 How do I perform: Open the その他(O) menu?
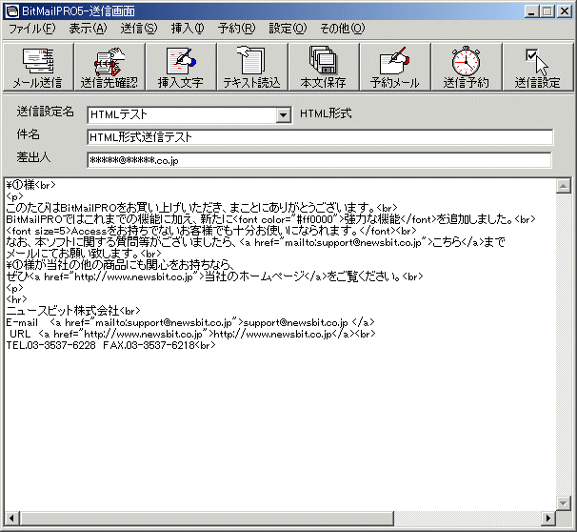point(343,29)
